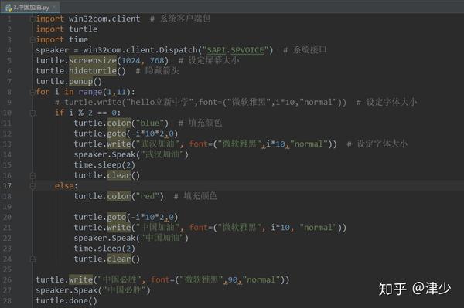Image resolution: width=464 pixels, height=308 pixels.
Task: Click the "blue" color string on line 11
Action: [150, 124]
